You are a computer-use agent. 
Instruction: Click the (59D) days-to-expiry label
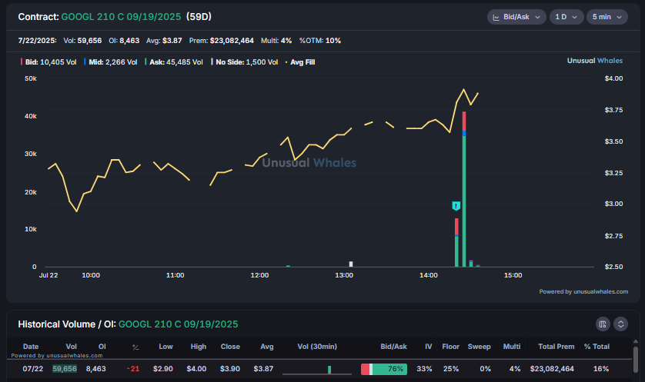coord(199,17)
